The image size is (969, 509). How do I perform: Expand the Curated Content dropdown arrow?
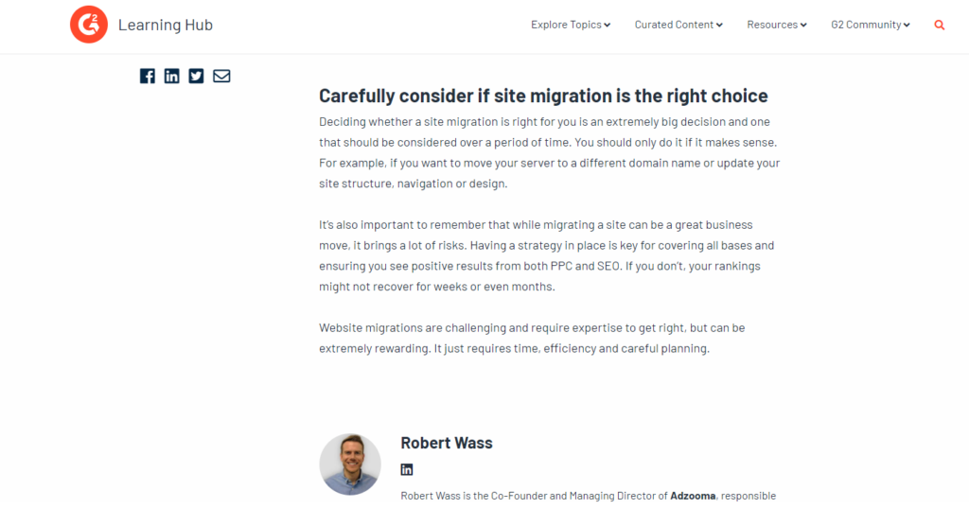pyautogui.click(x=719, y=26)
